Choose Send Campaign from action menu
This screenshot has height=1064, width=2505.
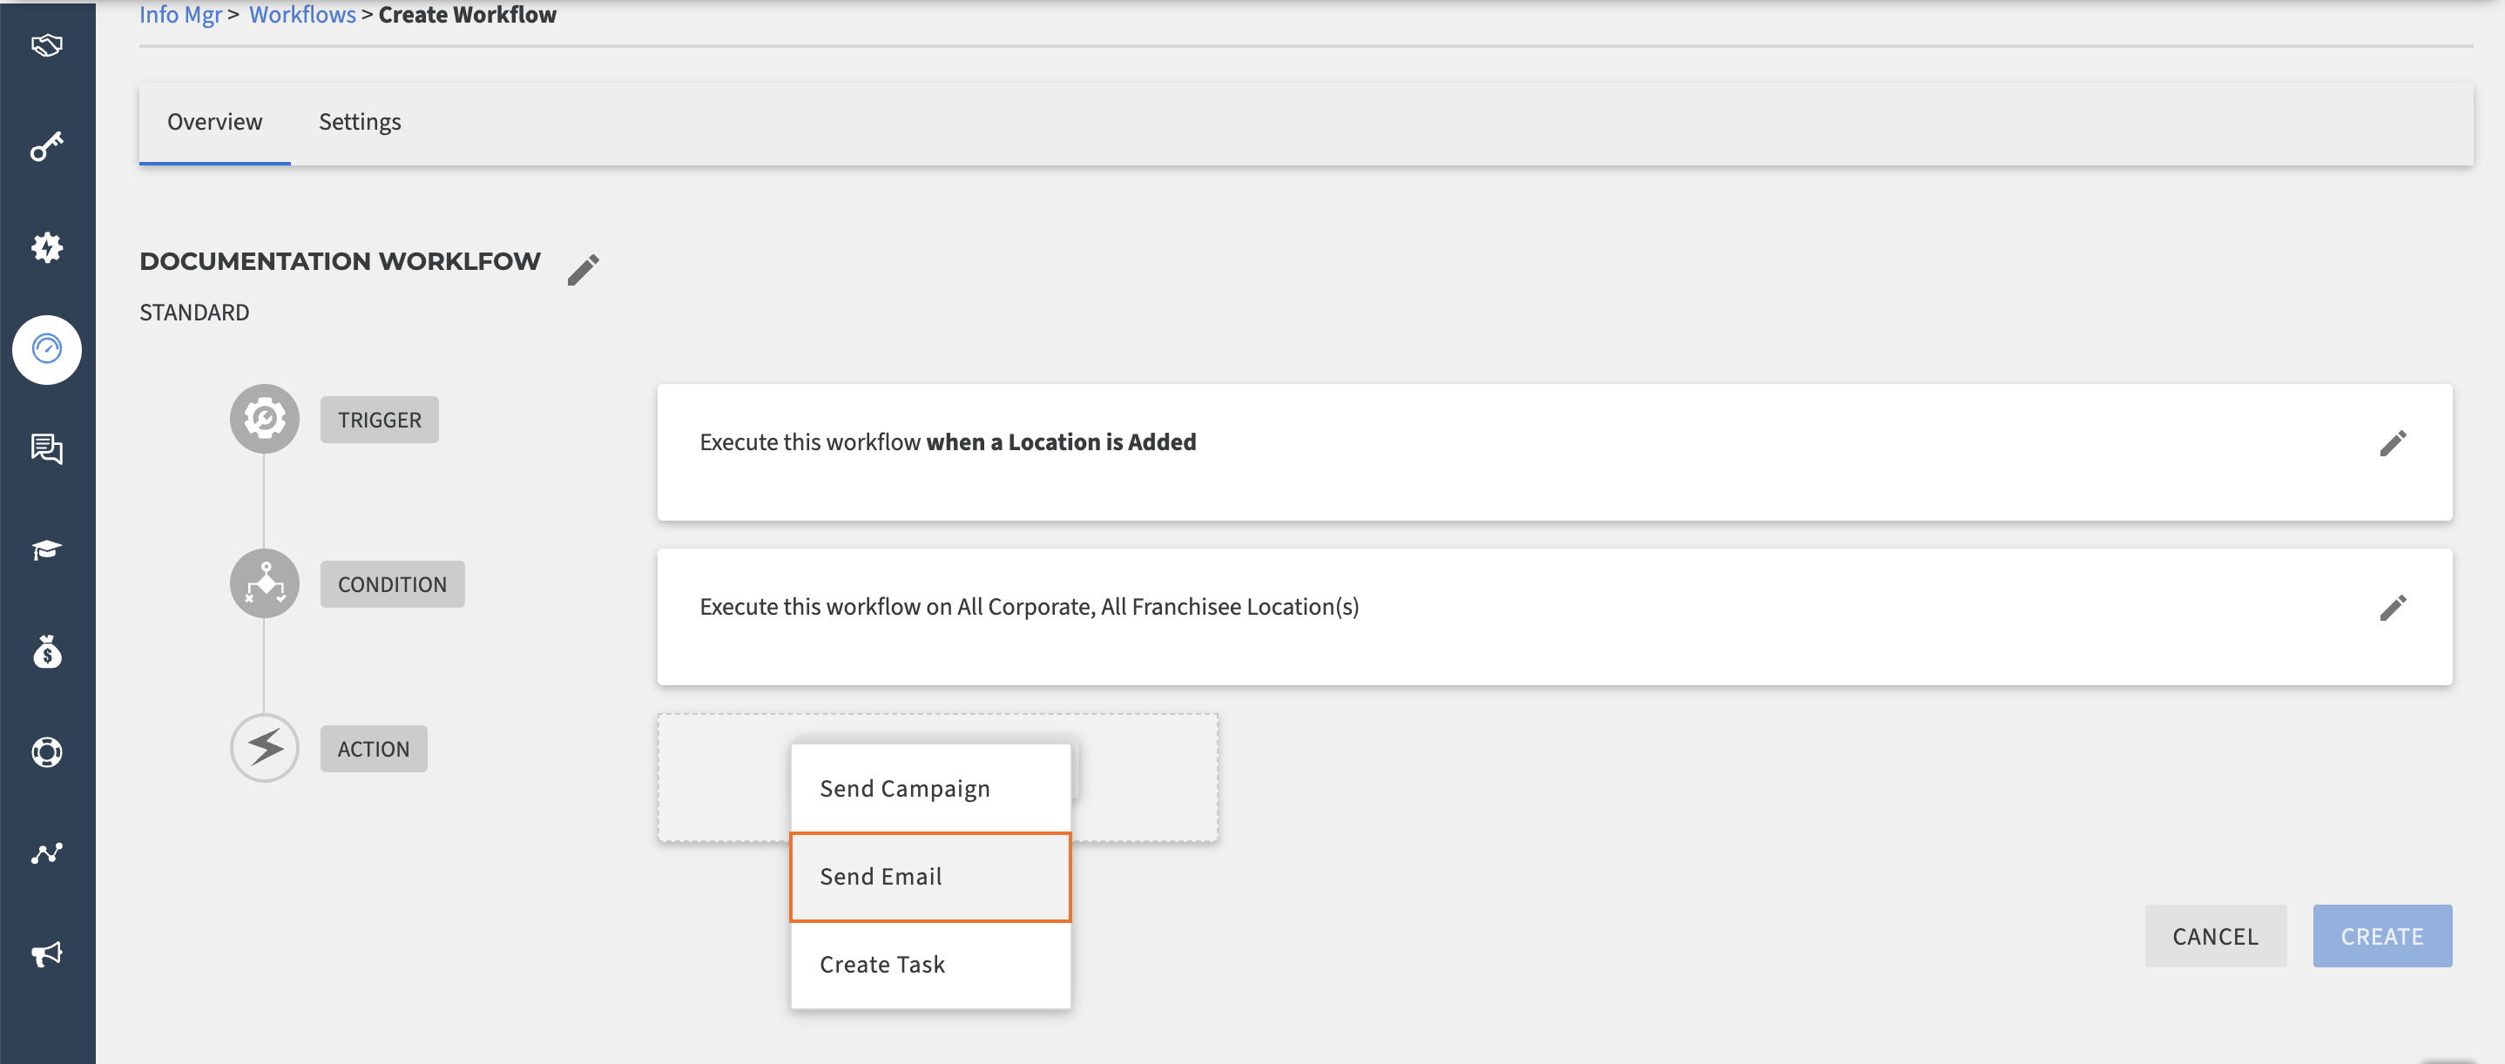[930, 788]
